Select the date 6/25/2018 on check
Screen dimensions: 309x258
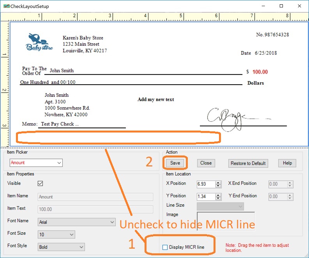(x=266, y=53)
